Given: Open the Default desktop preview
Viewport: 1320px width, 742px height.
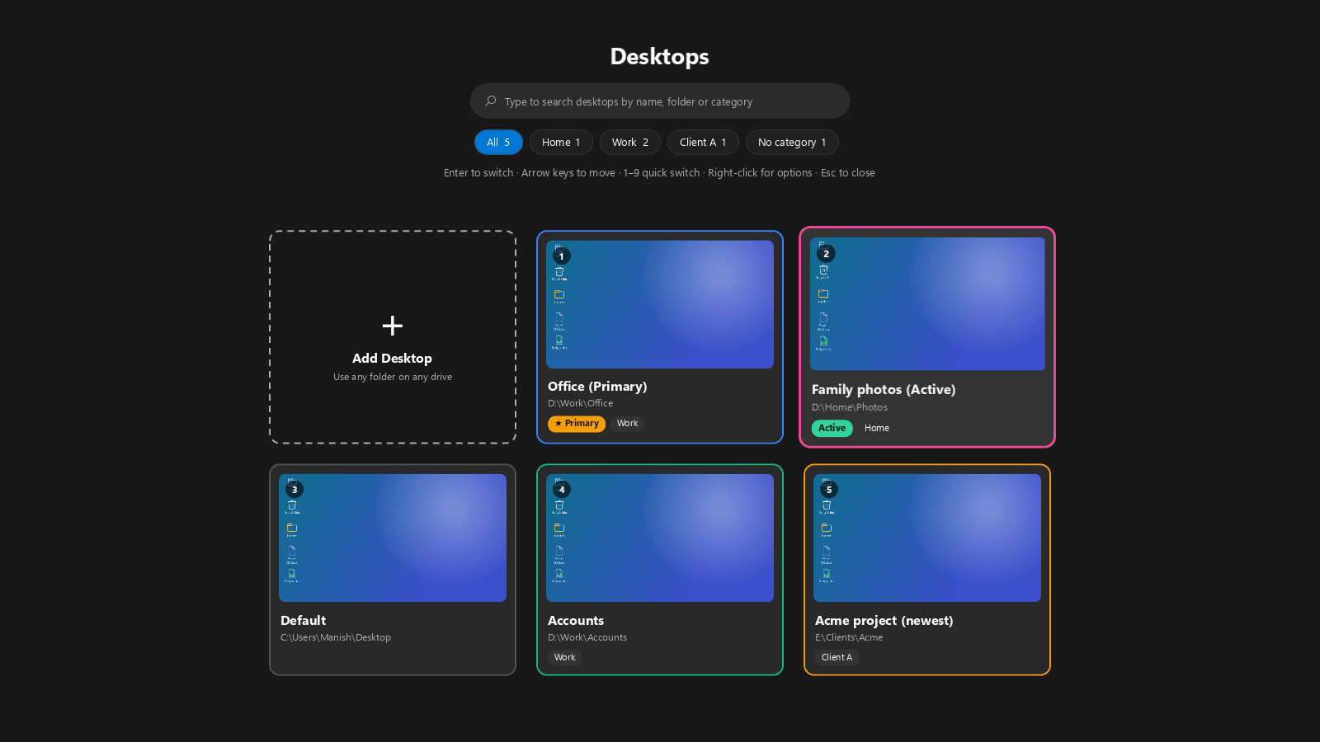Looking at the screenshot, I should pyautogui.click(x=393, y=538).
